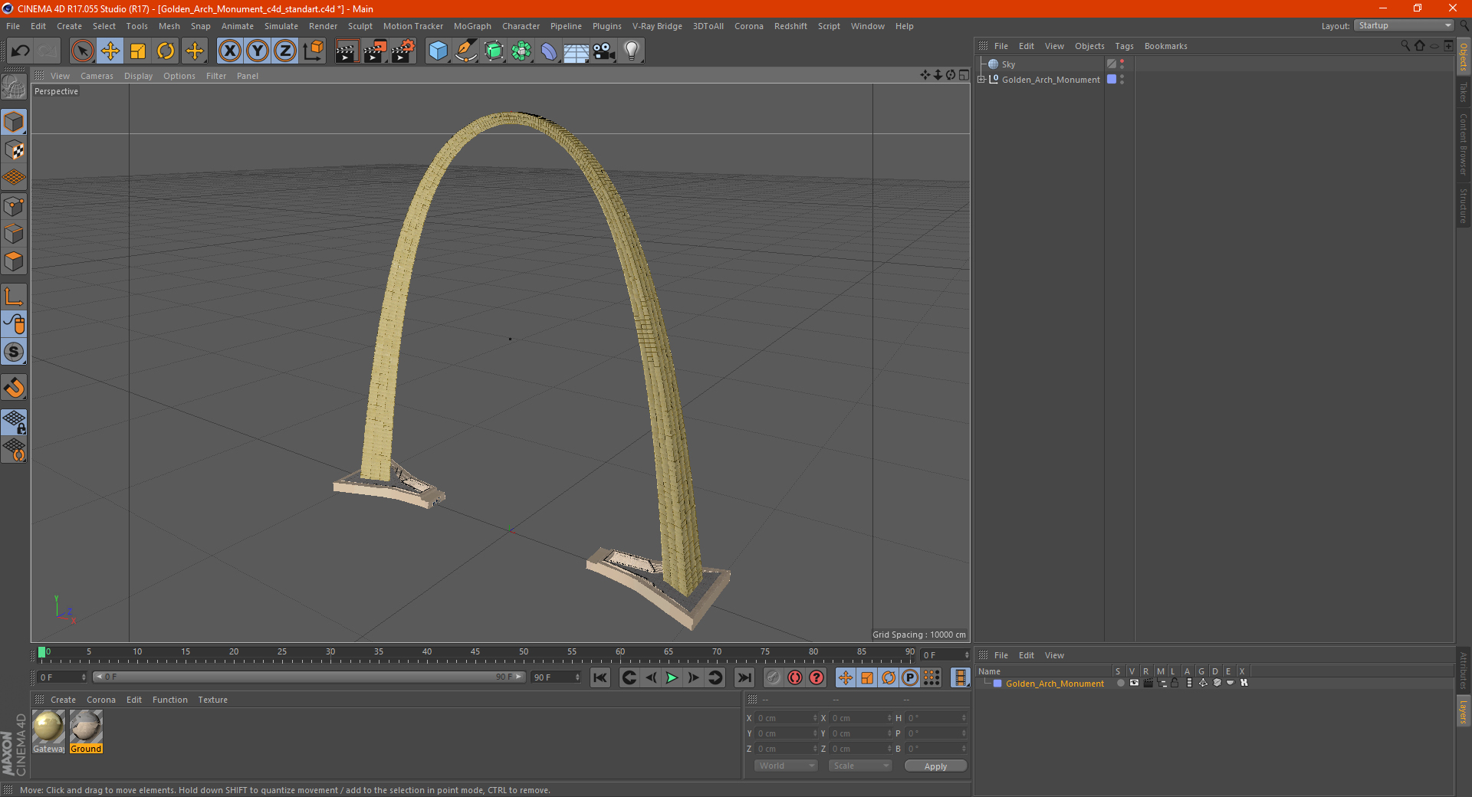
Task: Go to start of animation
Action: [x=600, y=677]
